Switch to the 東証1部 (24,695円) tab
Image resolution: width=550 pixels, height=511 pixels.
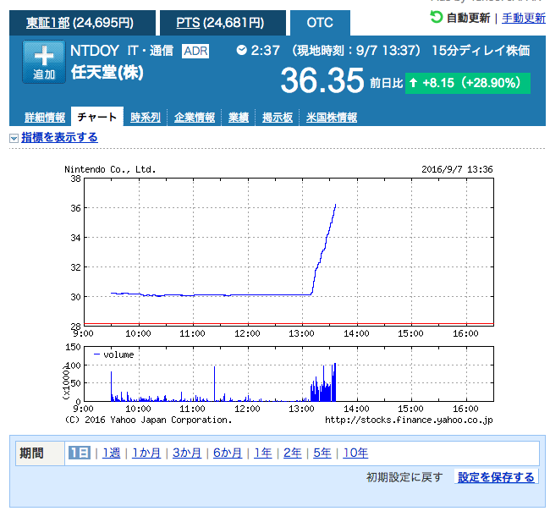click(82, 23)
